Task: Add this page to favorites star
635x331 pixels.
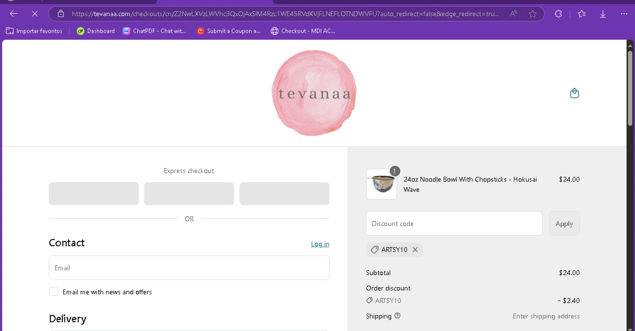Action: (533, 14)
